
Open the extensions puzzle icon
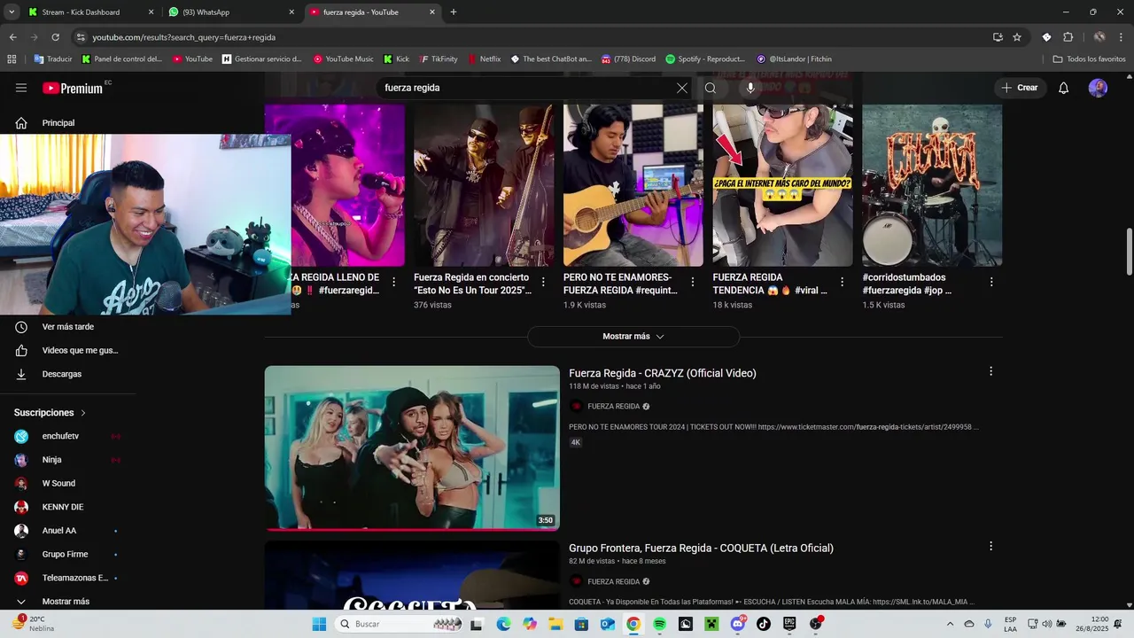coord(1068,37)
